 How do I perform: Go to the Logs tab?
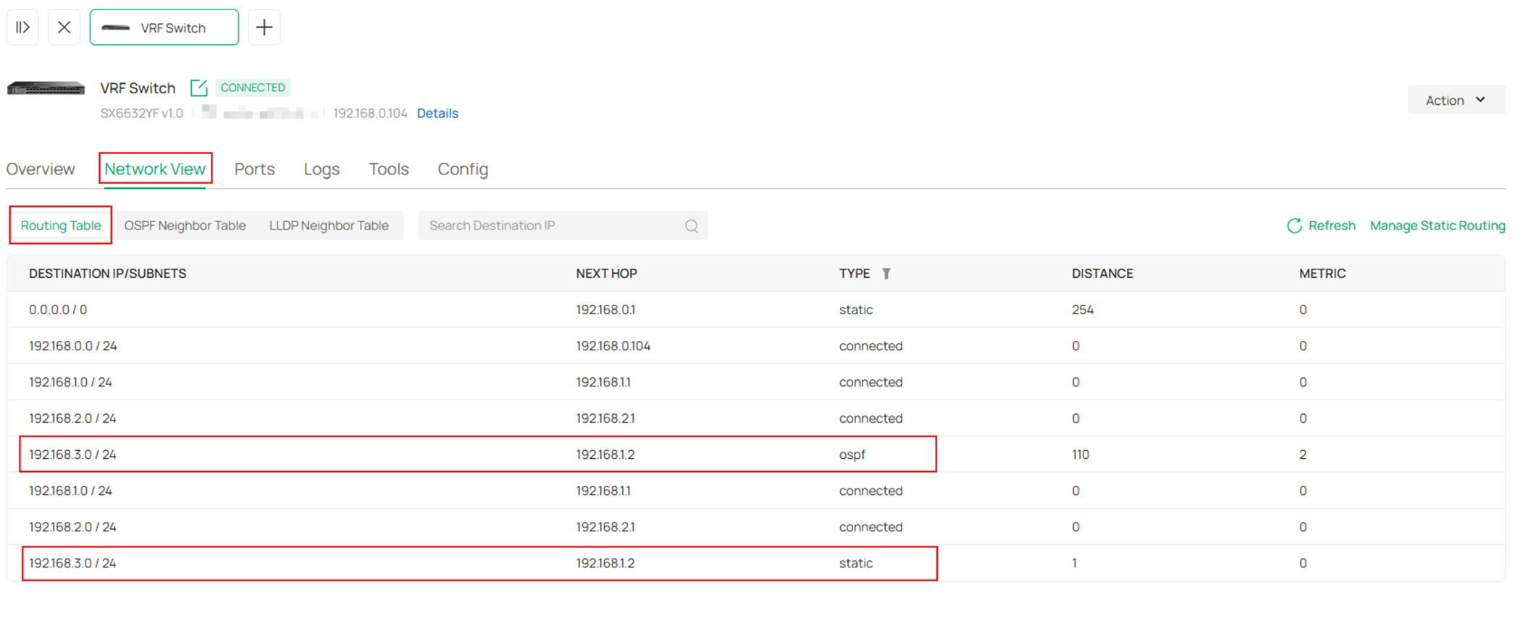(x=322, y=169)
